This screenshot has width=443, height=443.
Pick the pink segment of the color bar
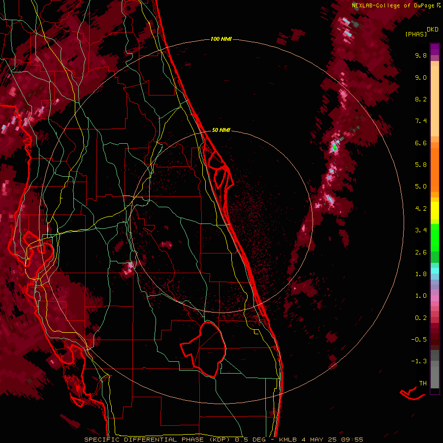point(435,298)
